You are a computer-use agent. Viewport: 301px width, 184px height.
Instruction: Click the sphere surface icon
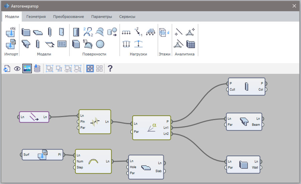tap(100, 44)
